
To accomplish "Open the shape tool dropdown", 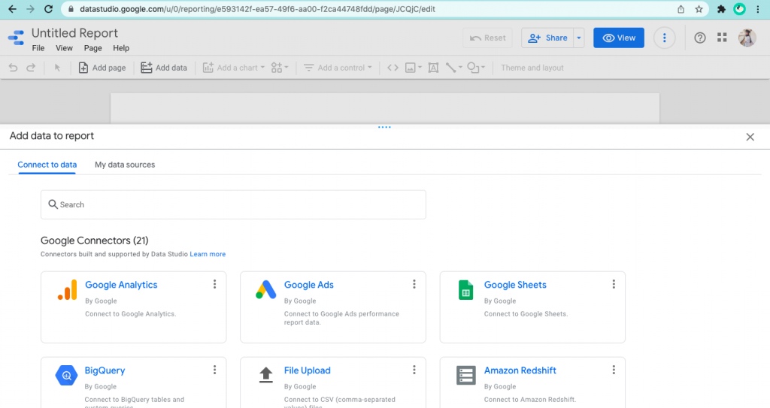I will [476, 68].
